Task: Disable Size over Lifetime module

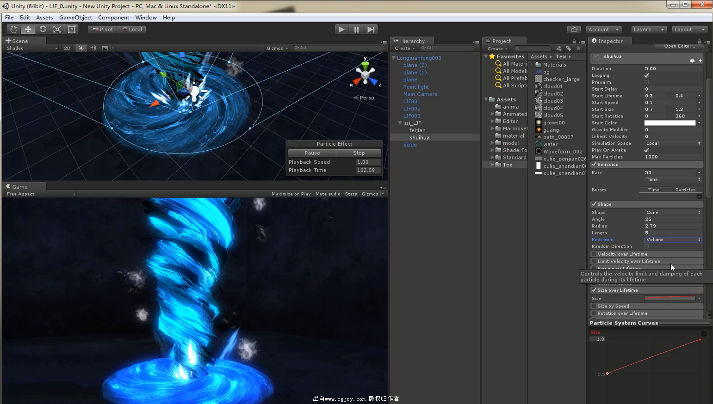Action: (x=594, y=290)
